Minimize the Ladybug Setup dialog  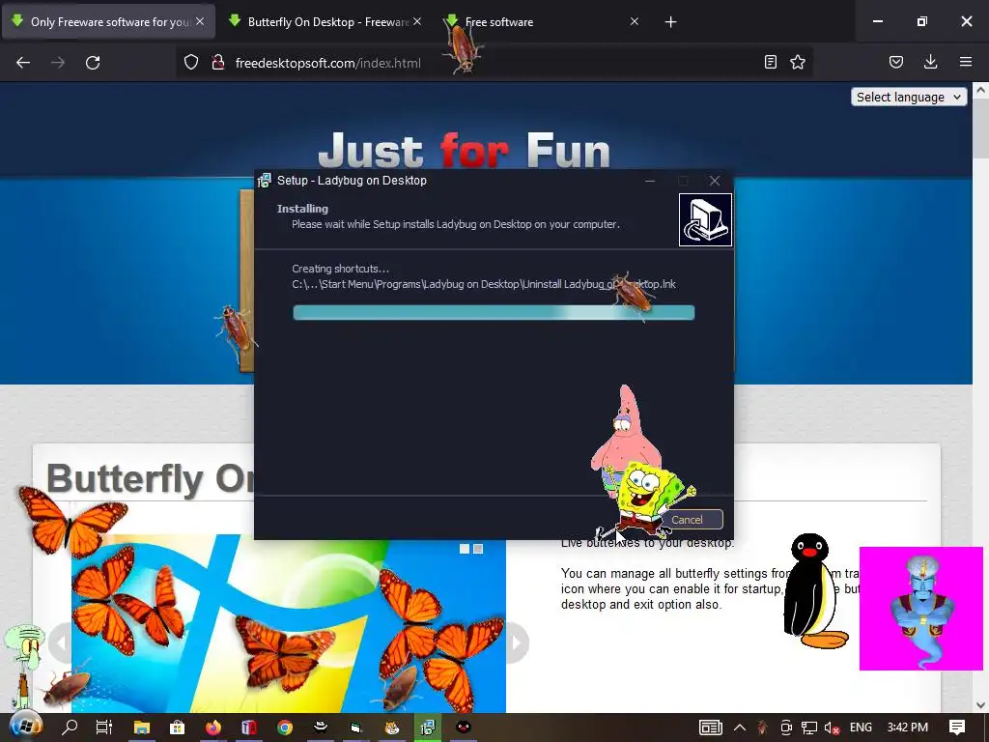pos(650,181)
